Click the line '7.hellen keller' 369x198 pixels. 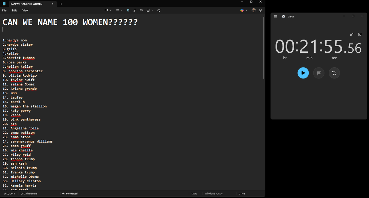tap(18, 67)
